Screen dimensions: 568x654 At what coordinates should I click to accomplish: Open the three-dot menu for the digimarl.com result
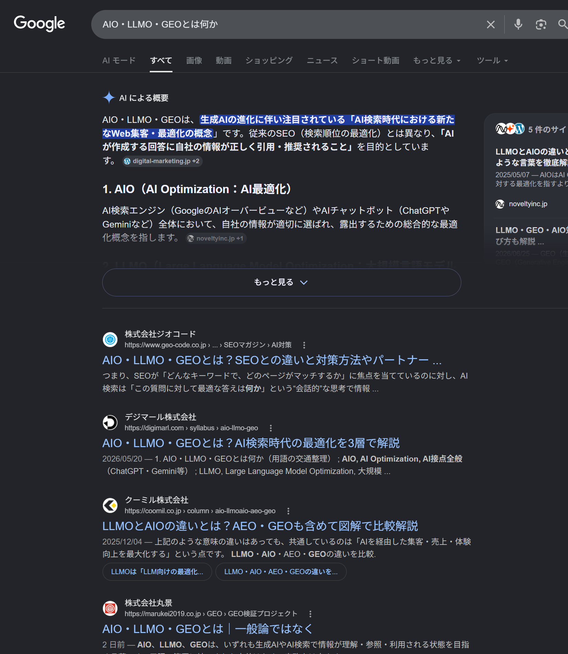pyautogui.click(x=271, y=428)
